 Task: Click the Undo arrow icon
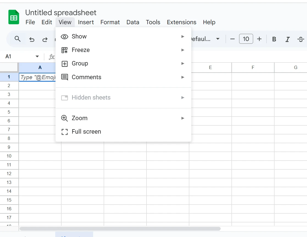[x=32, y=39]
